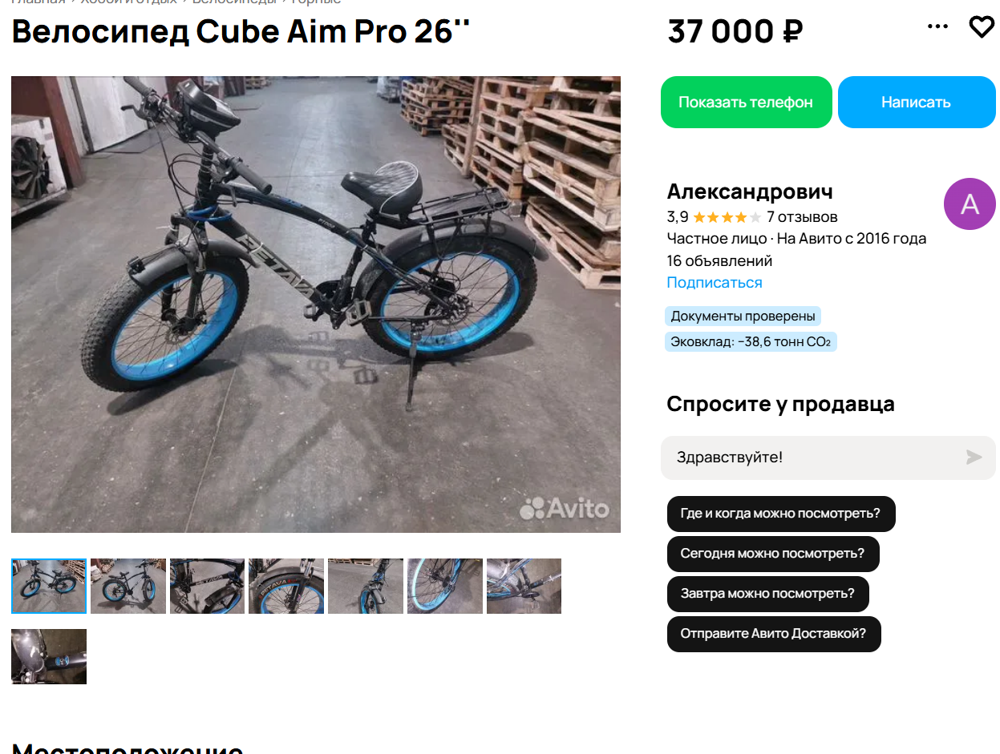This screenshot has height=754, width=1000.
Task: Send the greeting with the arrow icon
Action: click(x=974, y=457)
